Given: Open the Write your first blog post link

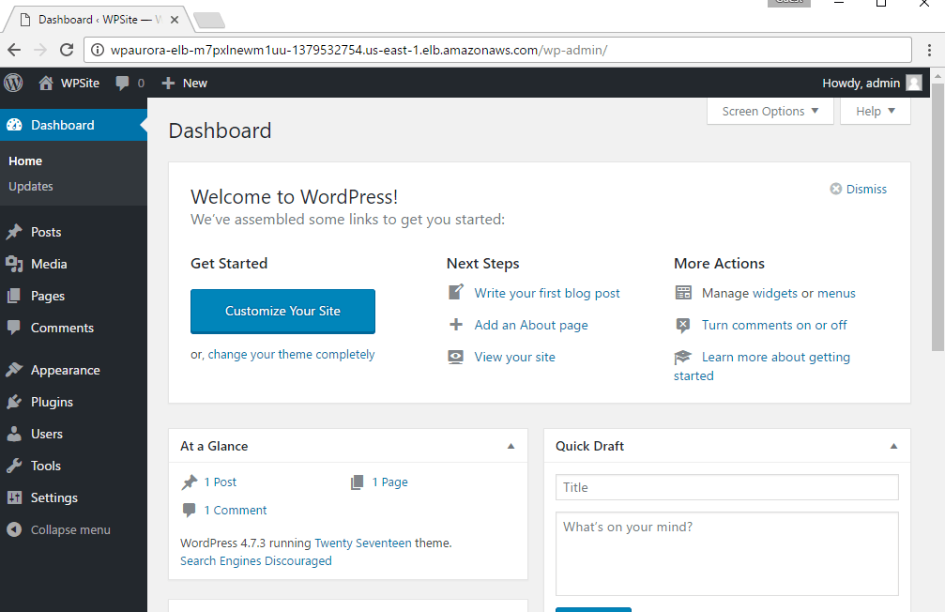Looking at the screenshot, I should tap(547, 293).
